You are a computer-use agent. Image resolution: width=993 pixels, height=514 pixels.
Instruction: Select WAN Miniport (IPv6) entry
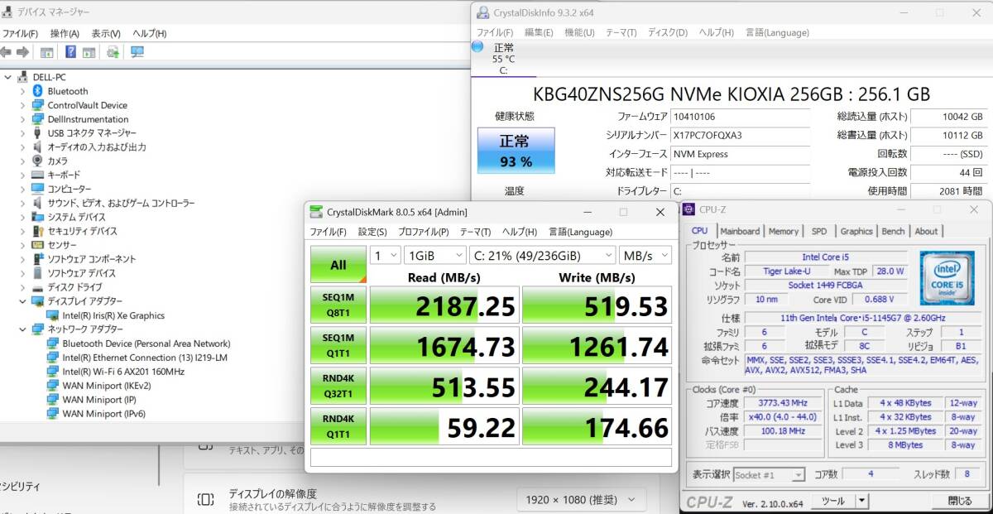coord(104,414)
